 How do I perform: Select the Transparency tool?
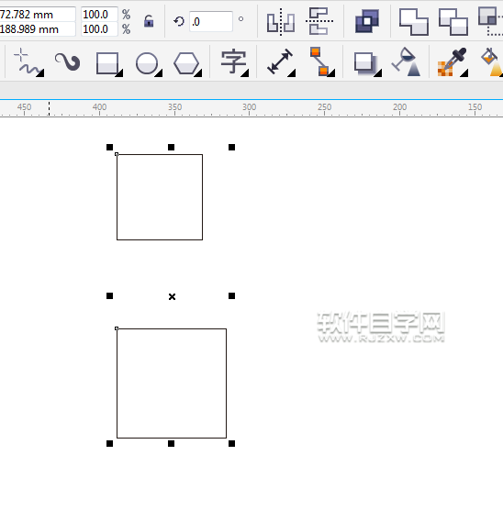[407, 62]
